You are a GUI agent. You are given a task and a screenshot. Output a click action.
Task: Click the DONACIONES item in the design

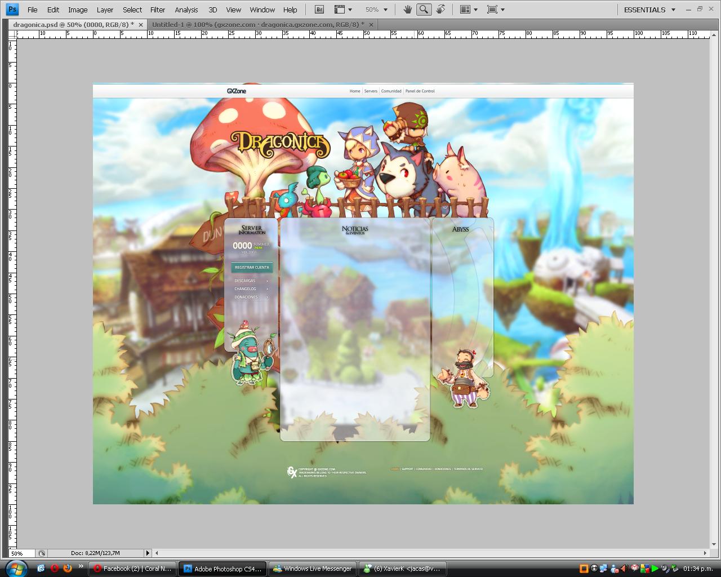click(251, 297)
